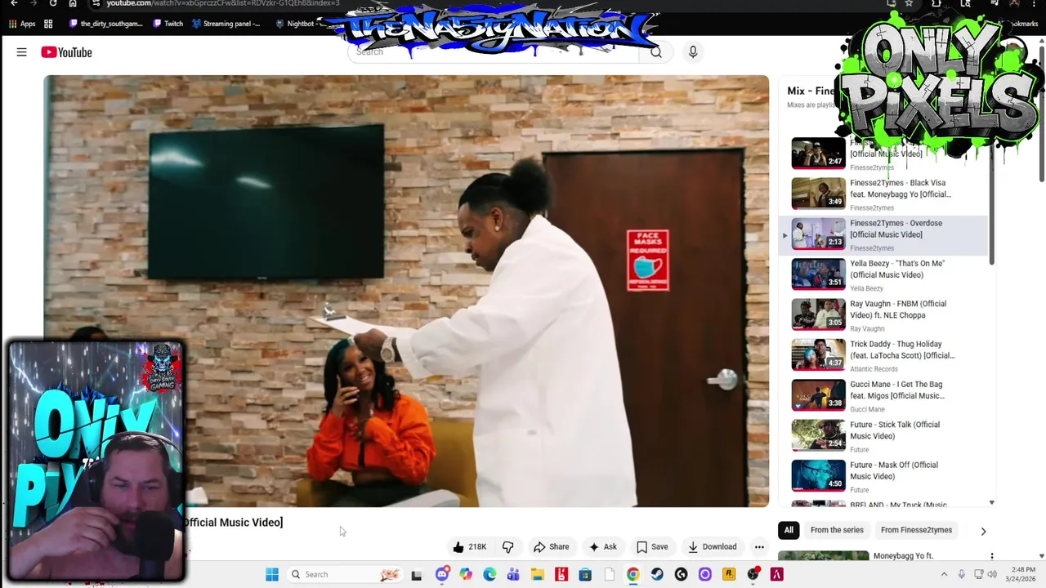This screenshot has height=588, width=1046.
Task: Start voice search with the microphone
Action: point(693,52)
